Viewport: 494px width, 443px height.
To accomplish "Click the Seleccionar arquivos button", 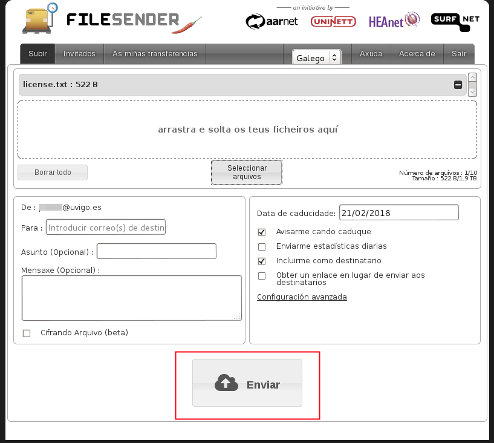I will point(247,172).
